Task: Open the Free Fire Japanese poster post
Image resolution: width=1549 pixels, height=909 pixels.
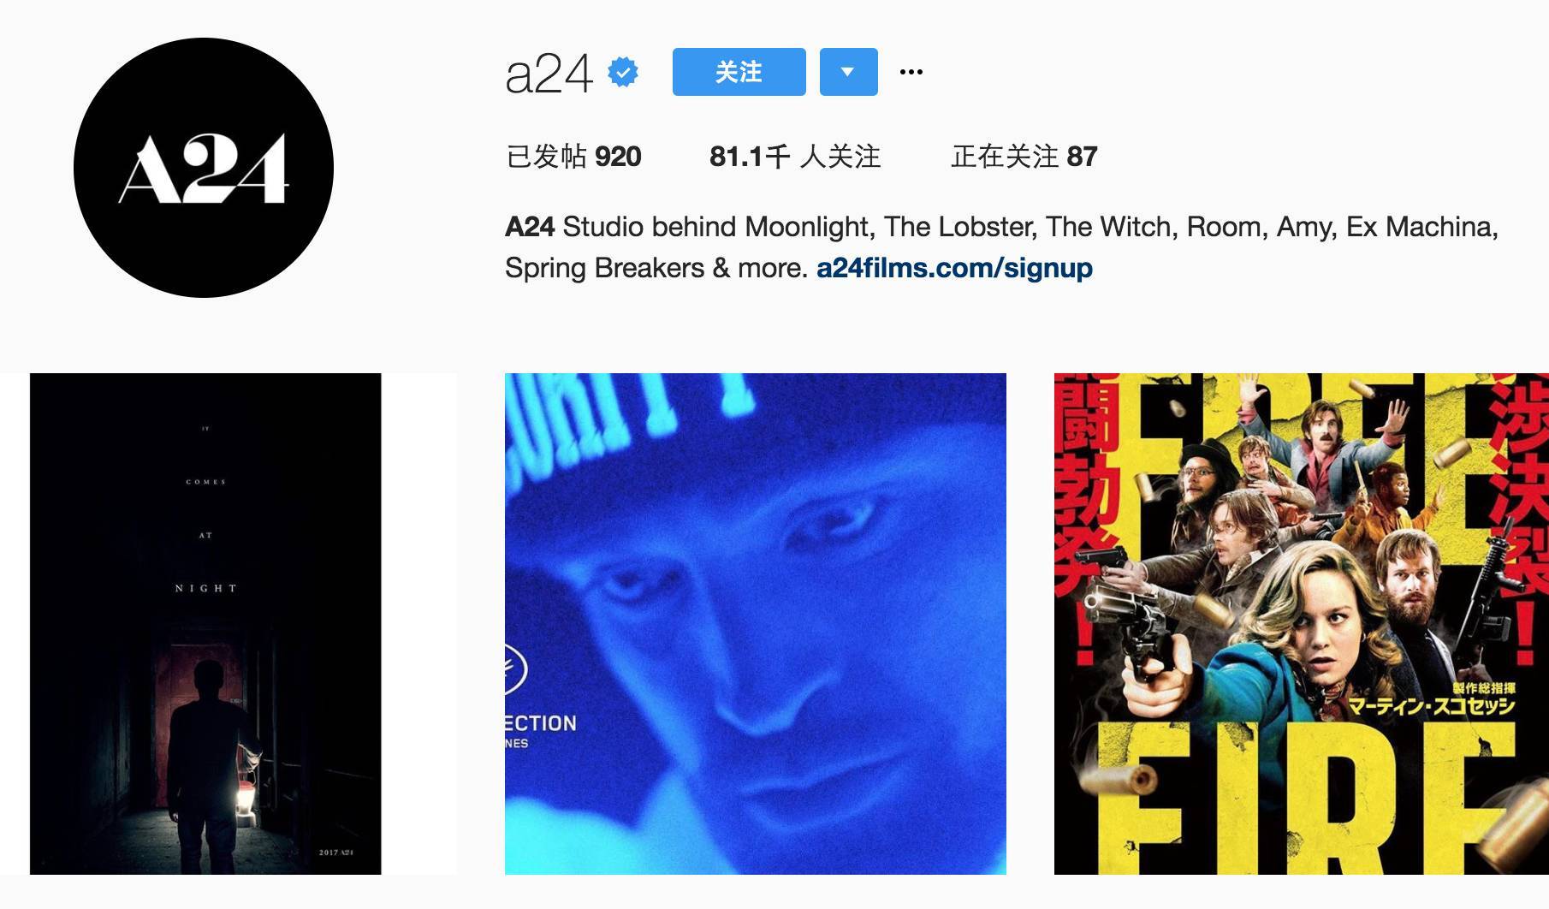Action: coord(1301,624)
